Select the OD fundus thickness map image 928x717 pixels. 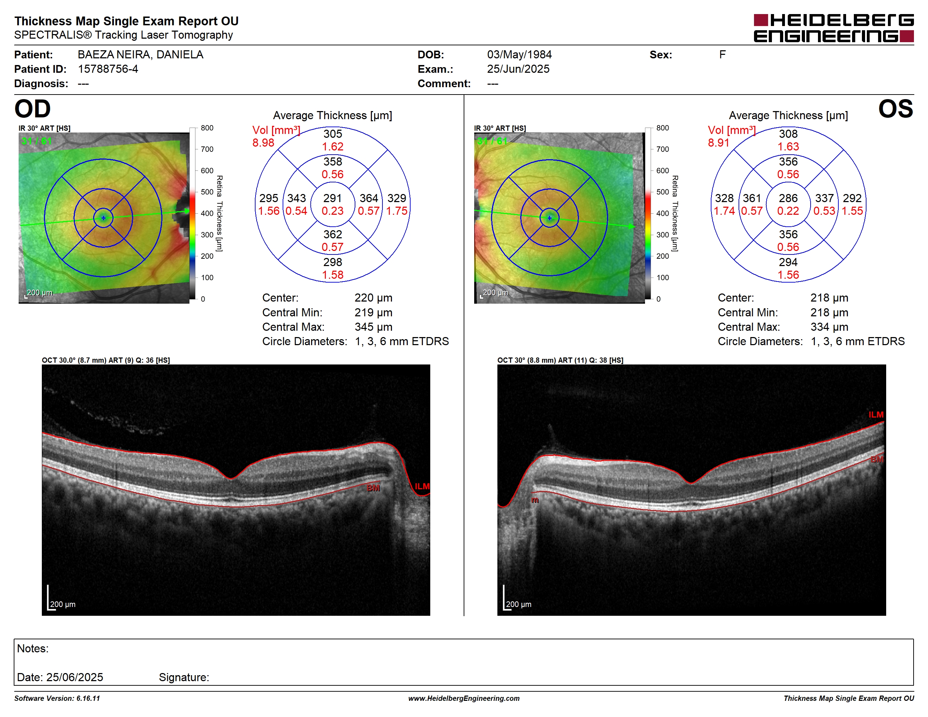(104, 218)
